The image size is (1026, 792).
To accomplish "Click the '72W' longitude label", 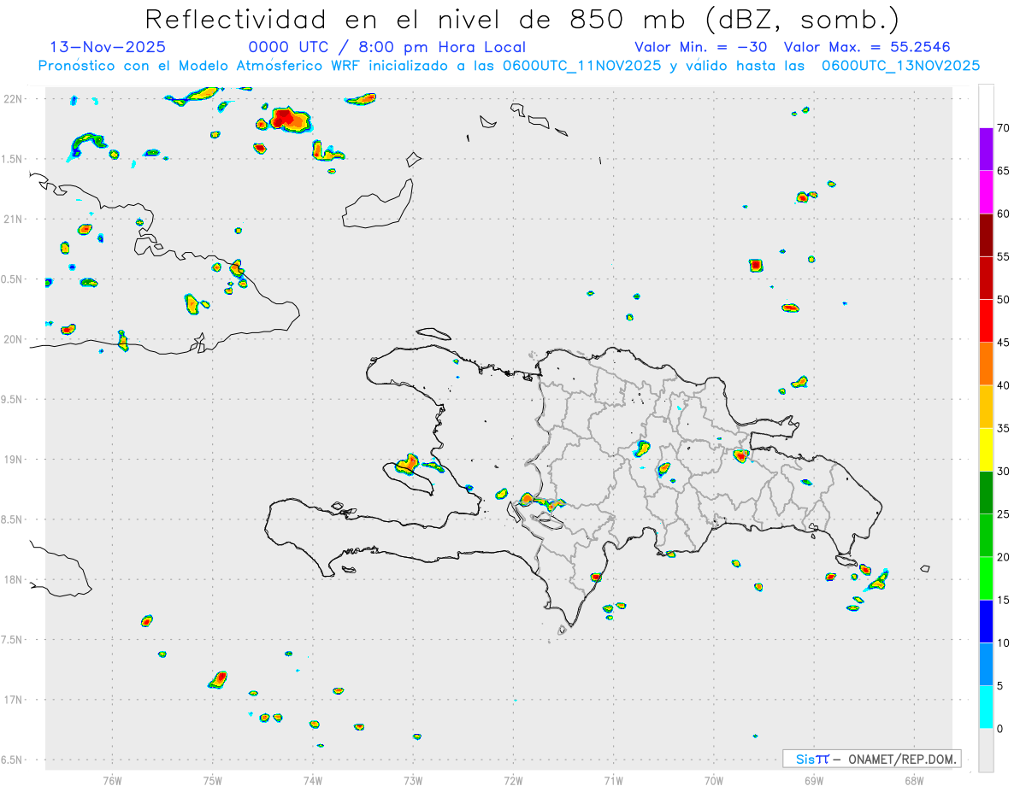I will [513, 780].
